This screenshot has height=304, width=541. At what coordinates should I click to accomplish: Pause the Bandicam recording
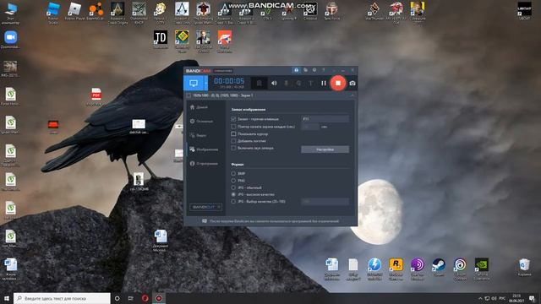pyautogui.click(x=323, y=83)
